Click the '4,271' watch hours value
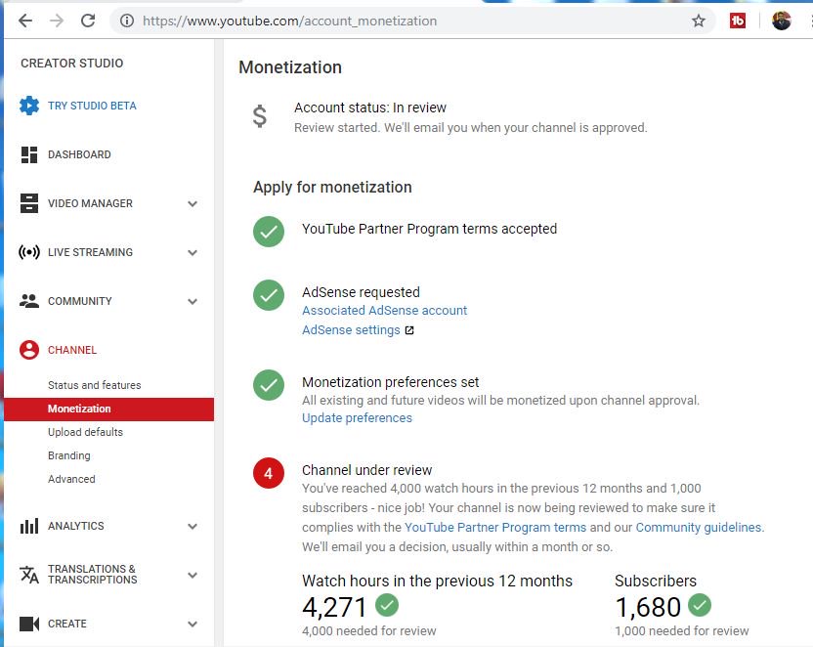This screenshot has width=813, height=647. coord(334,607)
